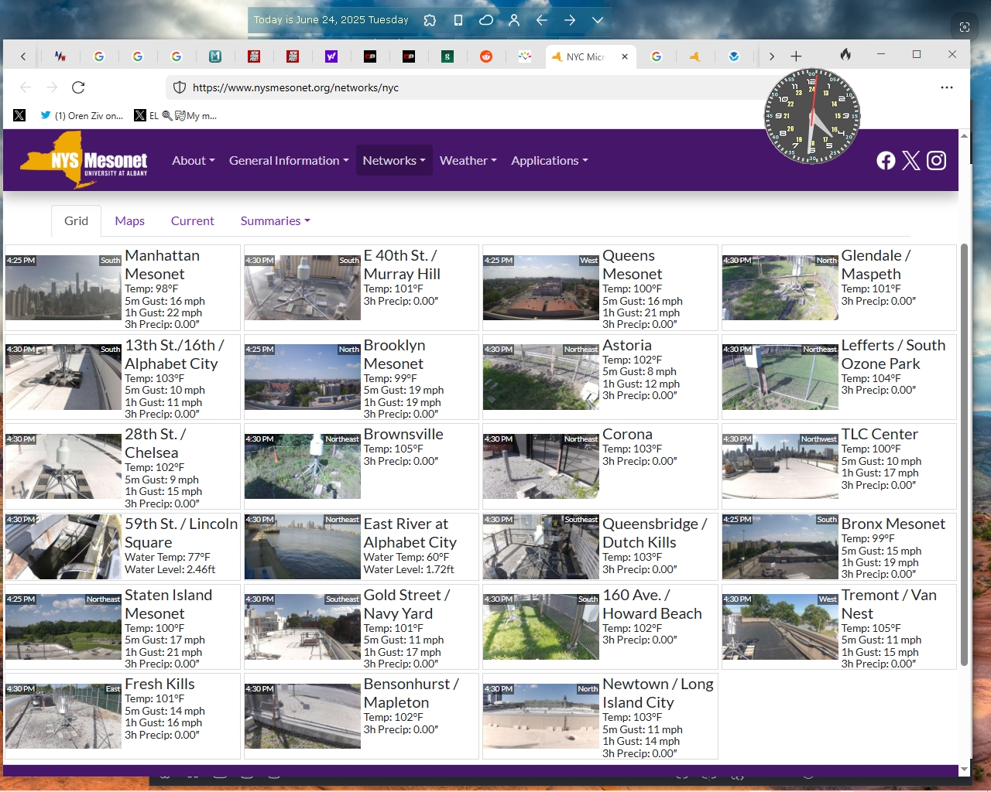The image size is (991, 792).
Task: Open a new browser tab with the plus icon
Action: click(796, 56)
